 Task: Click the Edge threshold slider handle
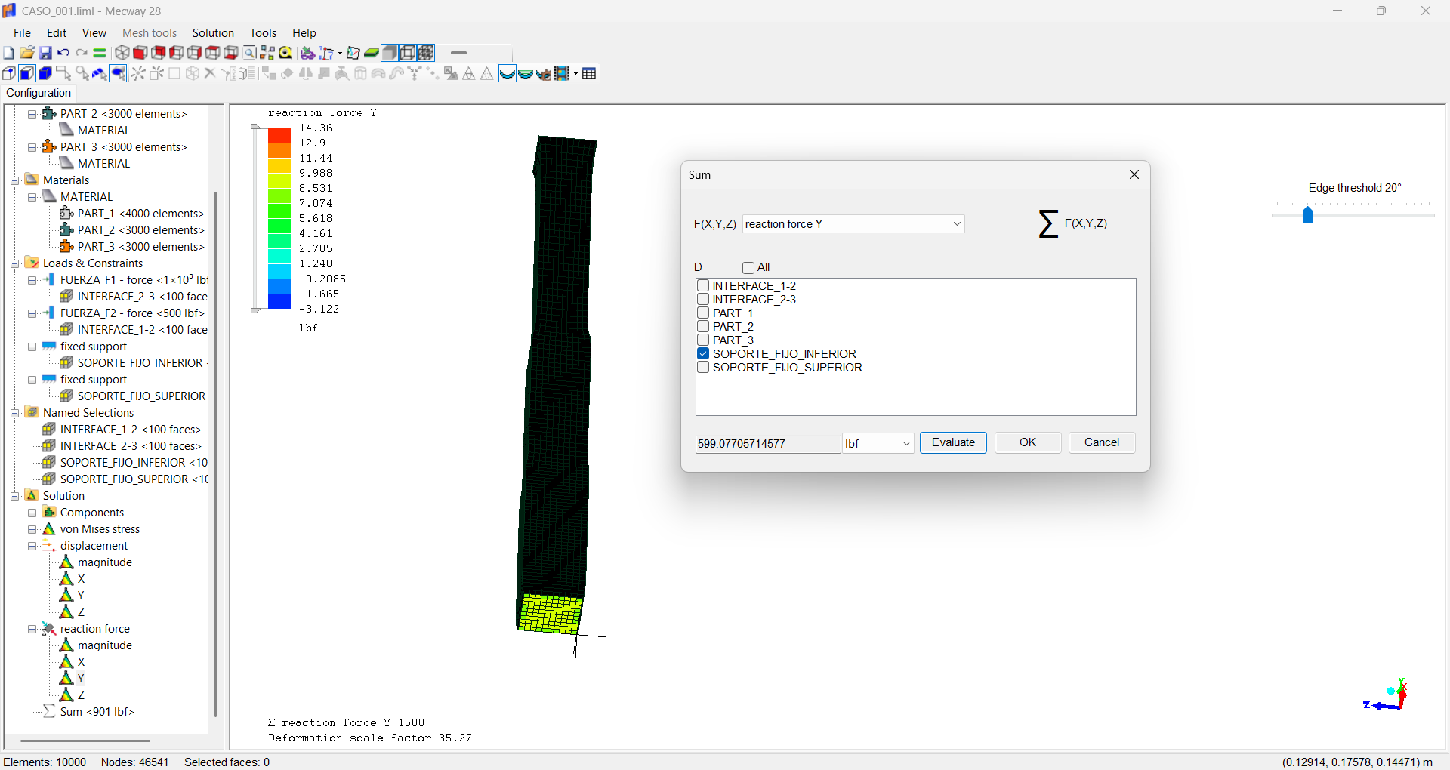[1308, 216]
